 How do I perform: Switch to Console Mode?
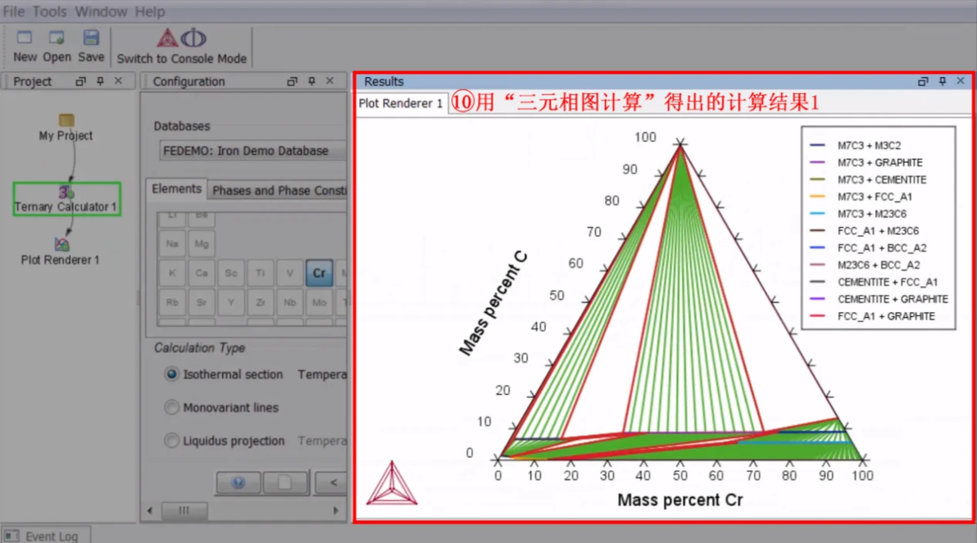pos(181,46)
